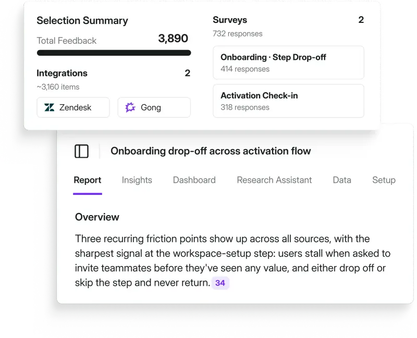Click the 3,890 total feedback value
The image size is (417, 338).
pyautogui.click(x=173, y=39)
